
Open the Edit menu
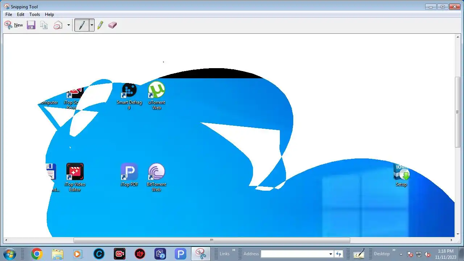[21, 14]
